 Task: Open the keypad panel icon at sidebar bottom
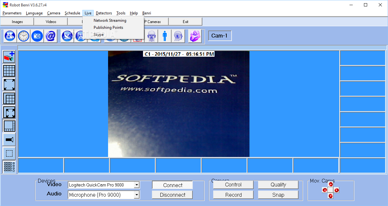click(9, 167)
